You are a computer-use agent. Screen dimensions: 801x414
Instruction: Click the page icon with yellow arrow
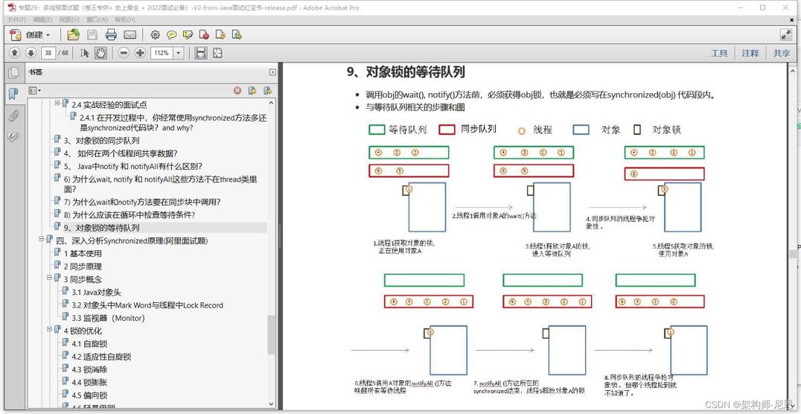click(x=220, y=35)
